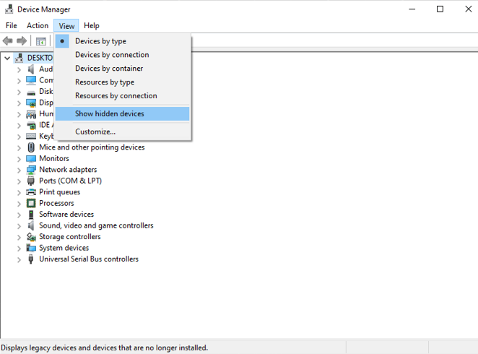
Task: Click the Device Manager title bar icon
Action: tap(9, 9)
